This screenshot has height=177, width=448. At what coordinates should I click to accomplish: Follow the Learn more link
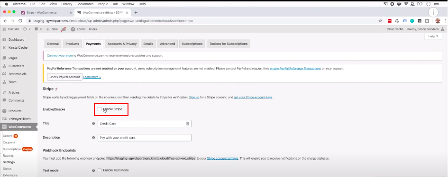pos(92,77)
